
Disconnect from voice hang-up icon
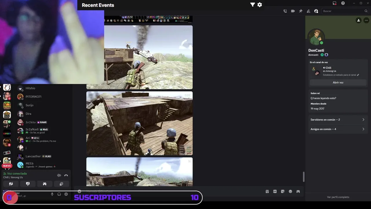[66, 175]
